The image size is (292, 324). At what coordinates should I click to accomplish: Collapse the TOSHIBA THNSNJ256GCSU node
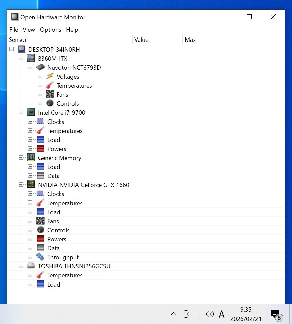pos(21,266)
